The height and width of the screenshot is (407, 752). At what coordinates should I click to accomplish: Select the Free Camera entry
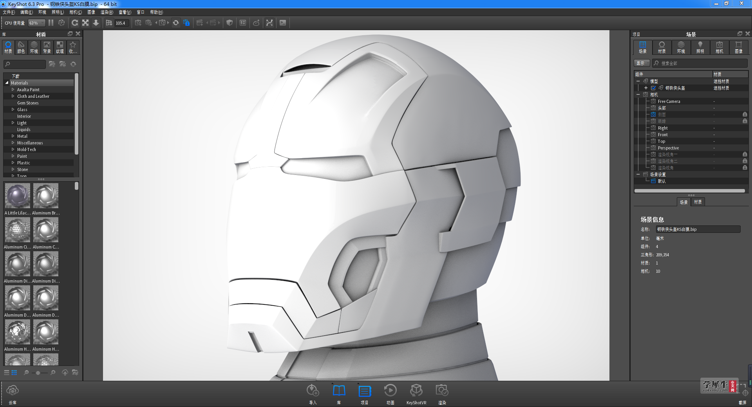point(669,101)
